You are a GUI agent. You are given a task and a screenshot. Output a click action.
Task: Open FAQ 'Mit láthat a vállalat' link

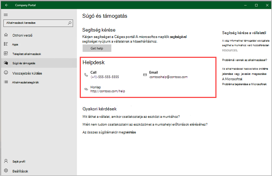131,117
